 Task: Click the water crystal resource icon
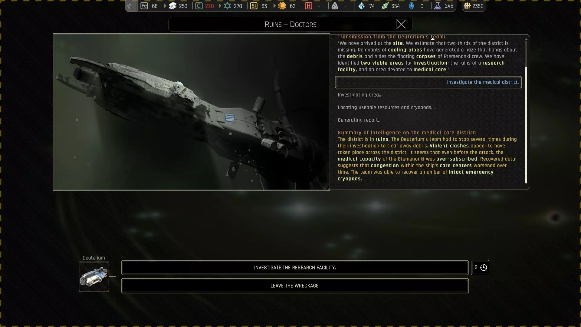[362, 6]
